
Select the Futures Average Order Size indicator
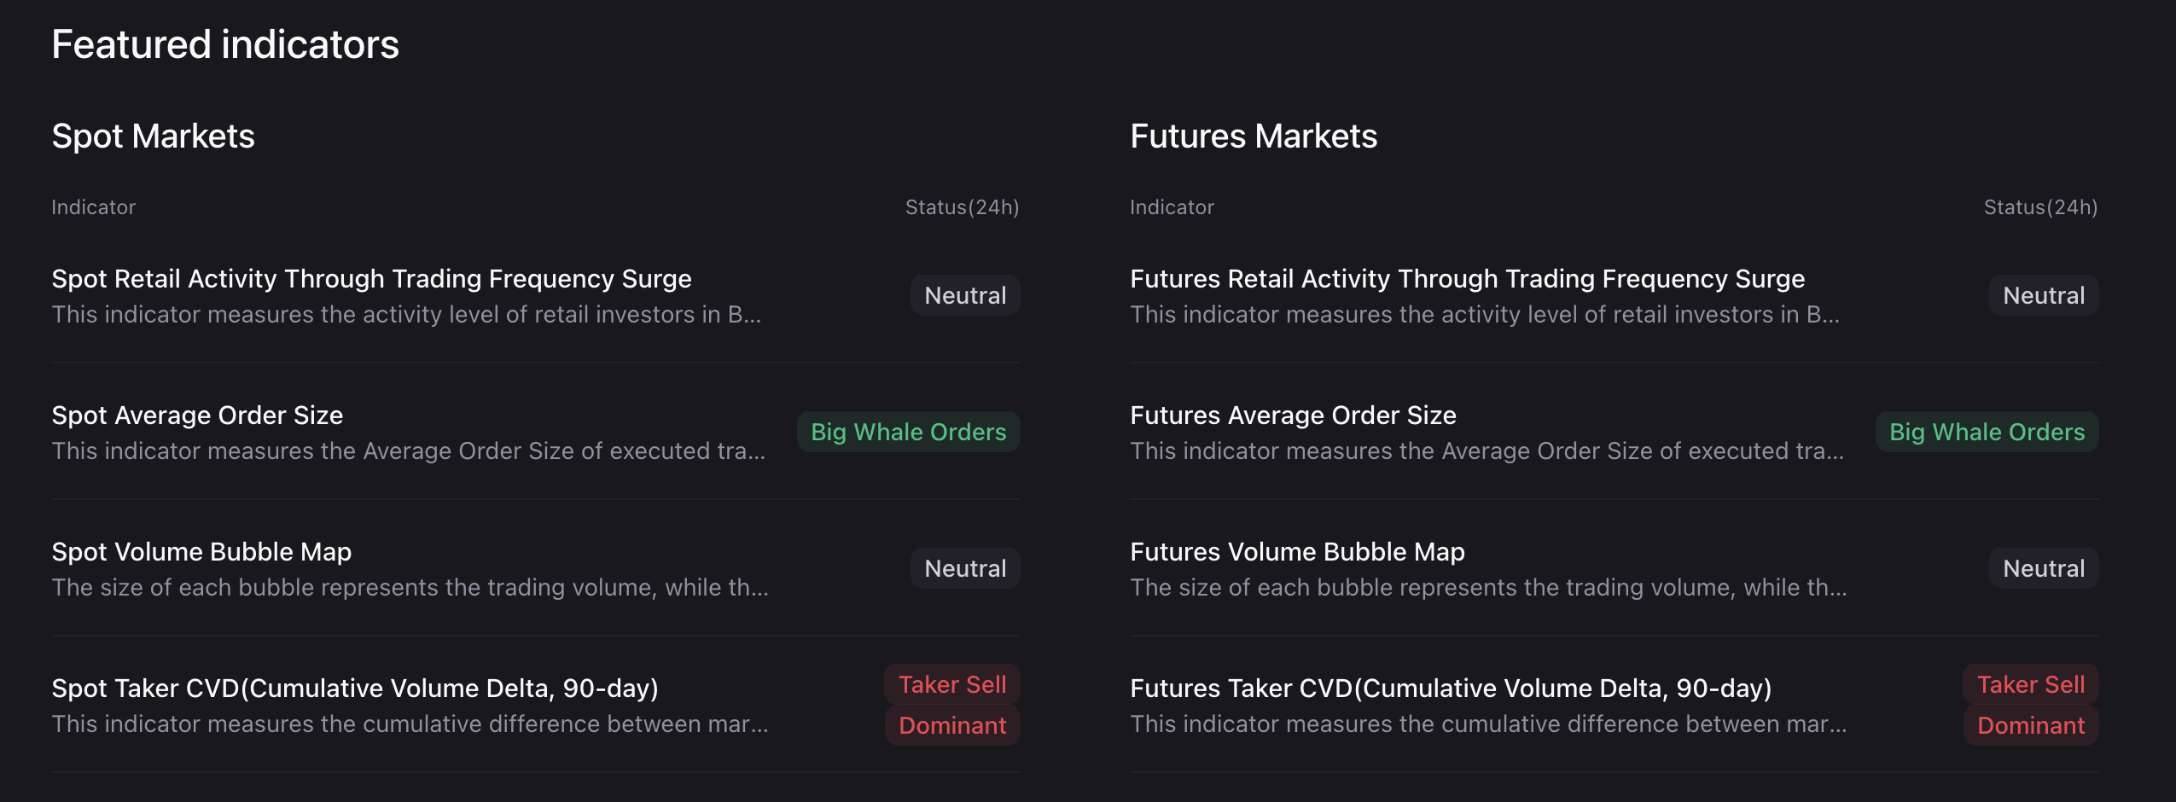(1293, 415)
